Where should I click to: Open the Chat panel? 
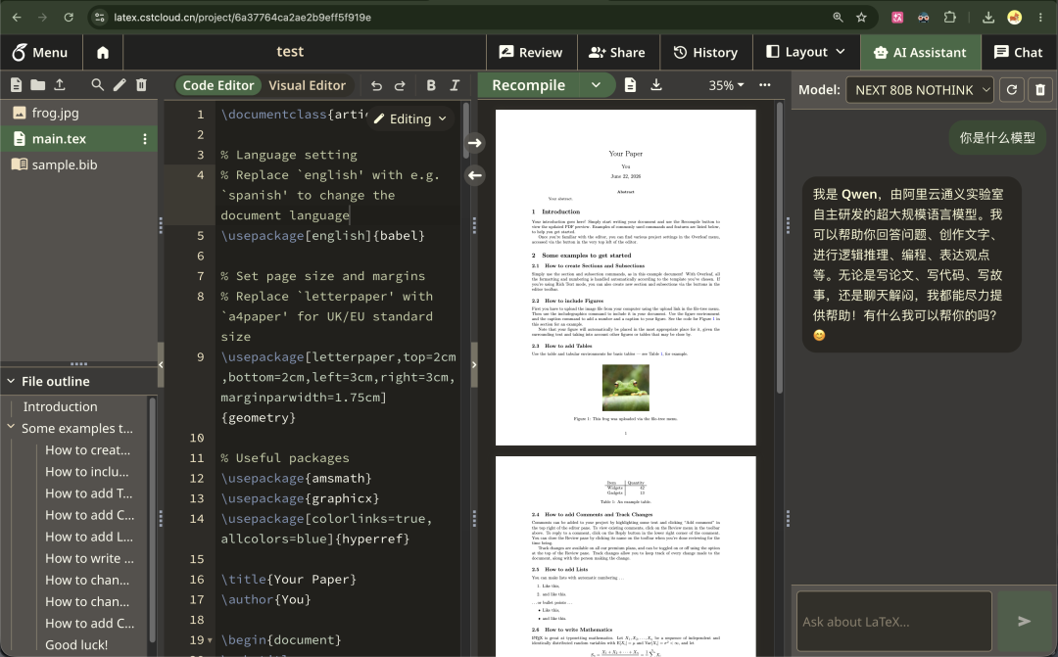coord(1019,53)
